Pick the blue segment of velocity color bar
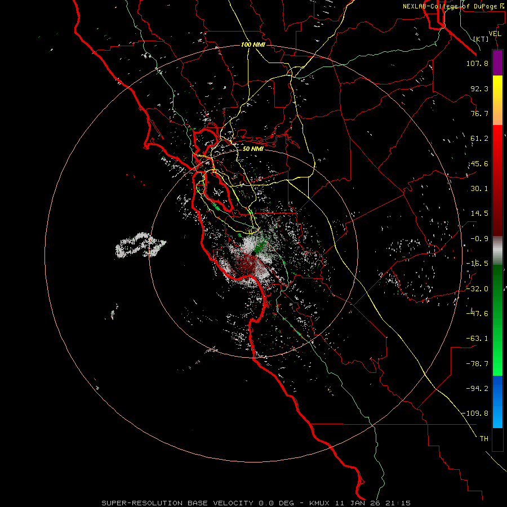The image size is (507, 507). point(497,402)
